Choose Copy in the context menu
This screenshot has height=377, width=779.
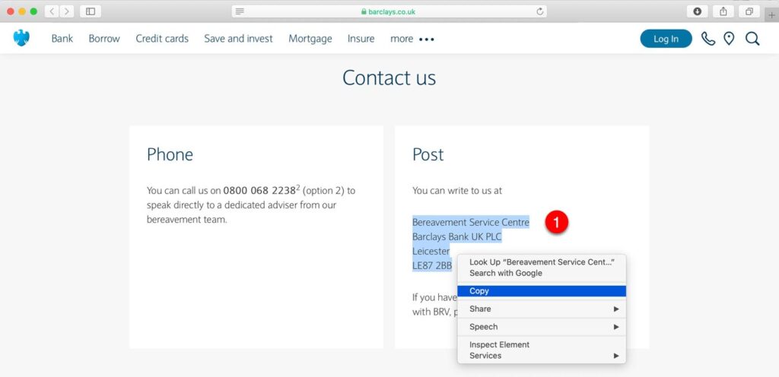tap(541, 291)
